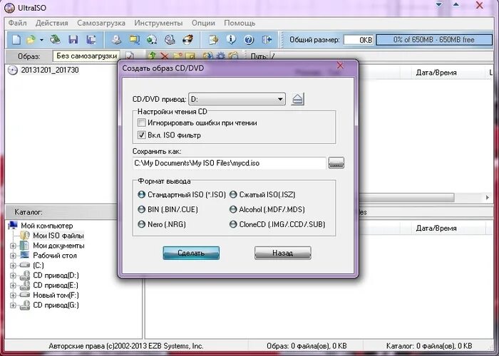This screenshot has width=499, height=356.
Task: Click the New image toolbar icon
Action: (x=16, y=40)
